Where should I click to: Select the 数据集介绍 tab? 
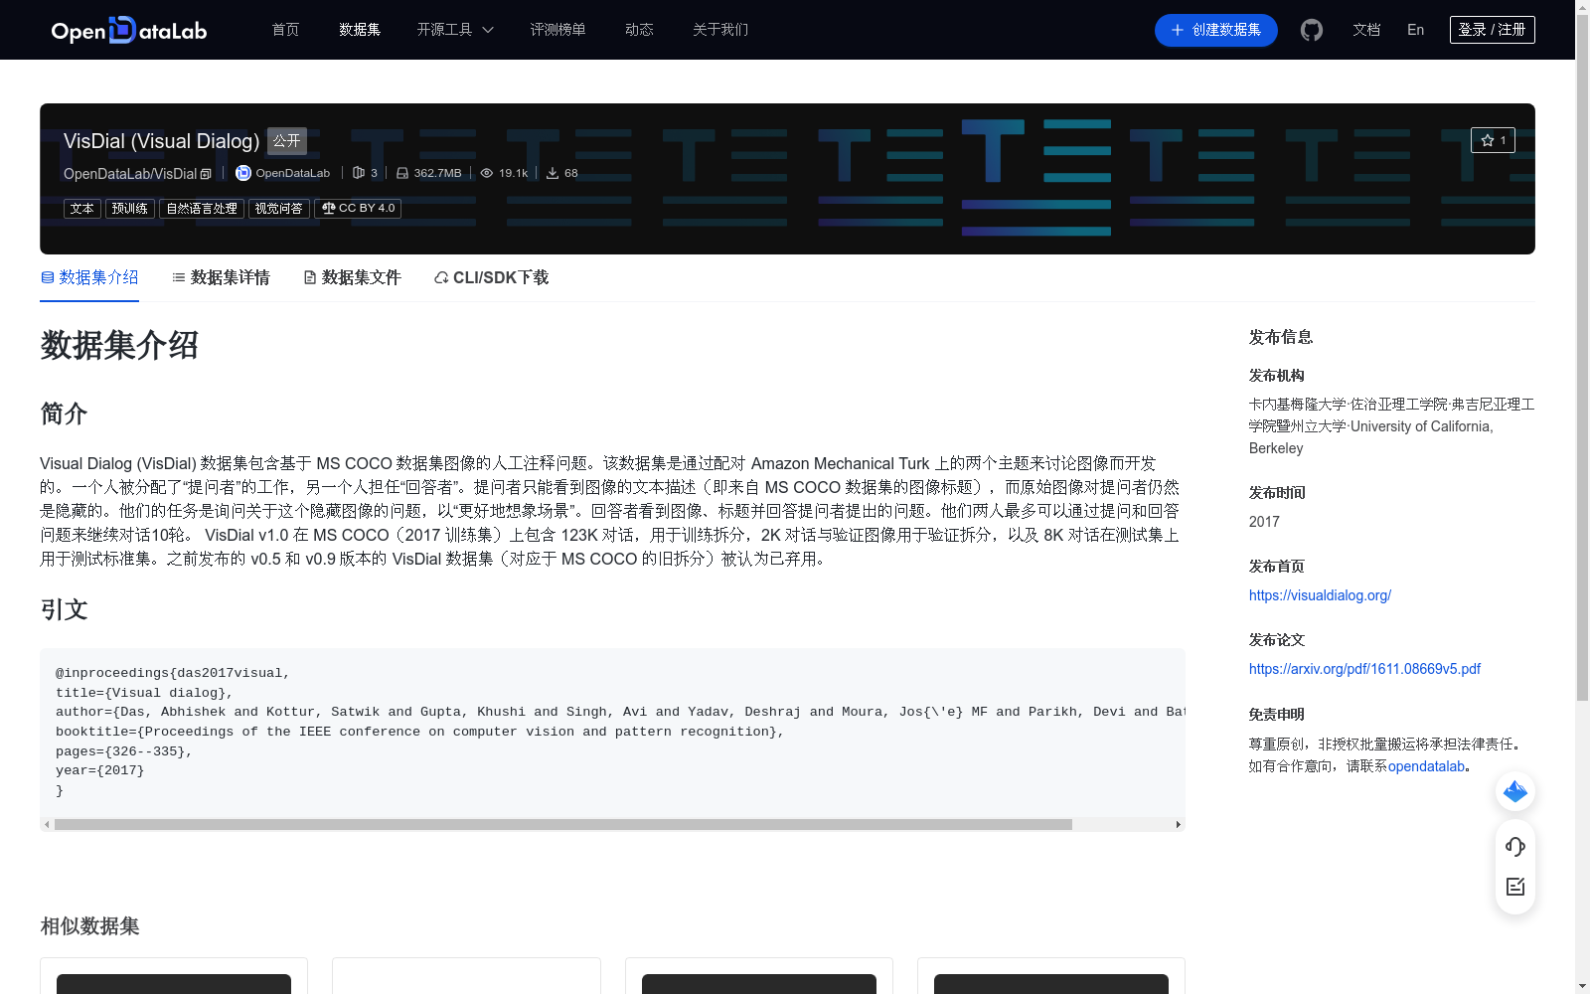89,277
